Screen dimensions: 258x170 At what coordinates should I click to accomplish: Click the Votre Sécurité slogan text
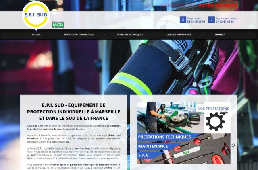218,5
